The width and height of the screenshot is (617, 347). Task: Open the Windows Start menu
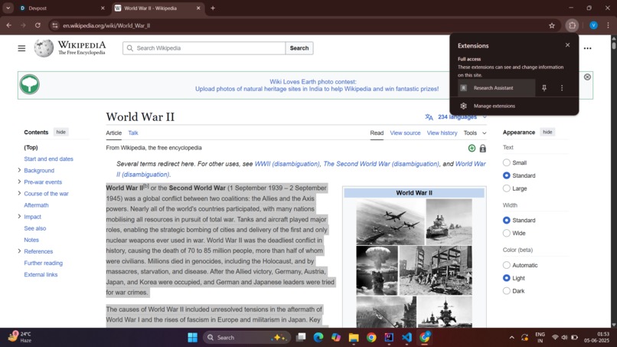192,338
